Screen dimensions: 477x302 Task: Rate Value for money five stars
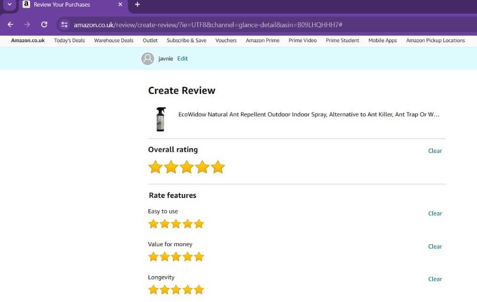coord(199,257)
